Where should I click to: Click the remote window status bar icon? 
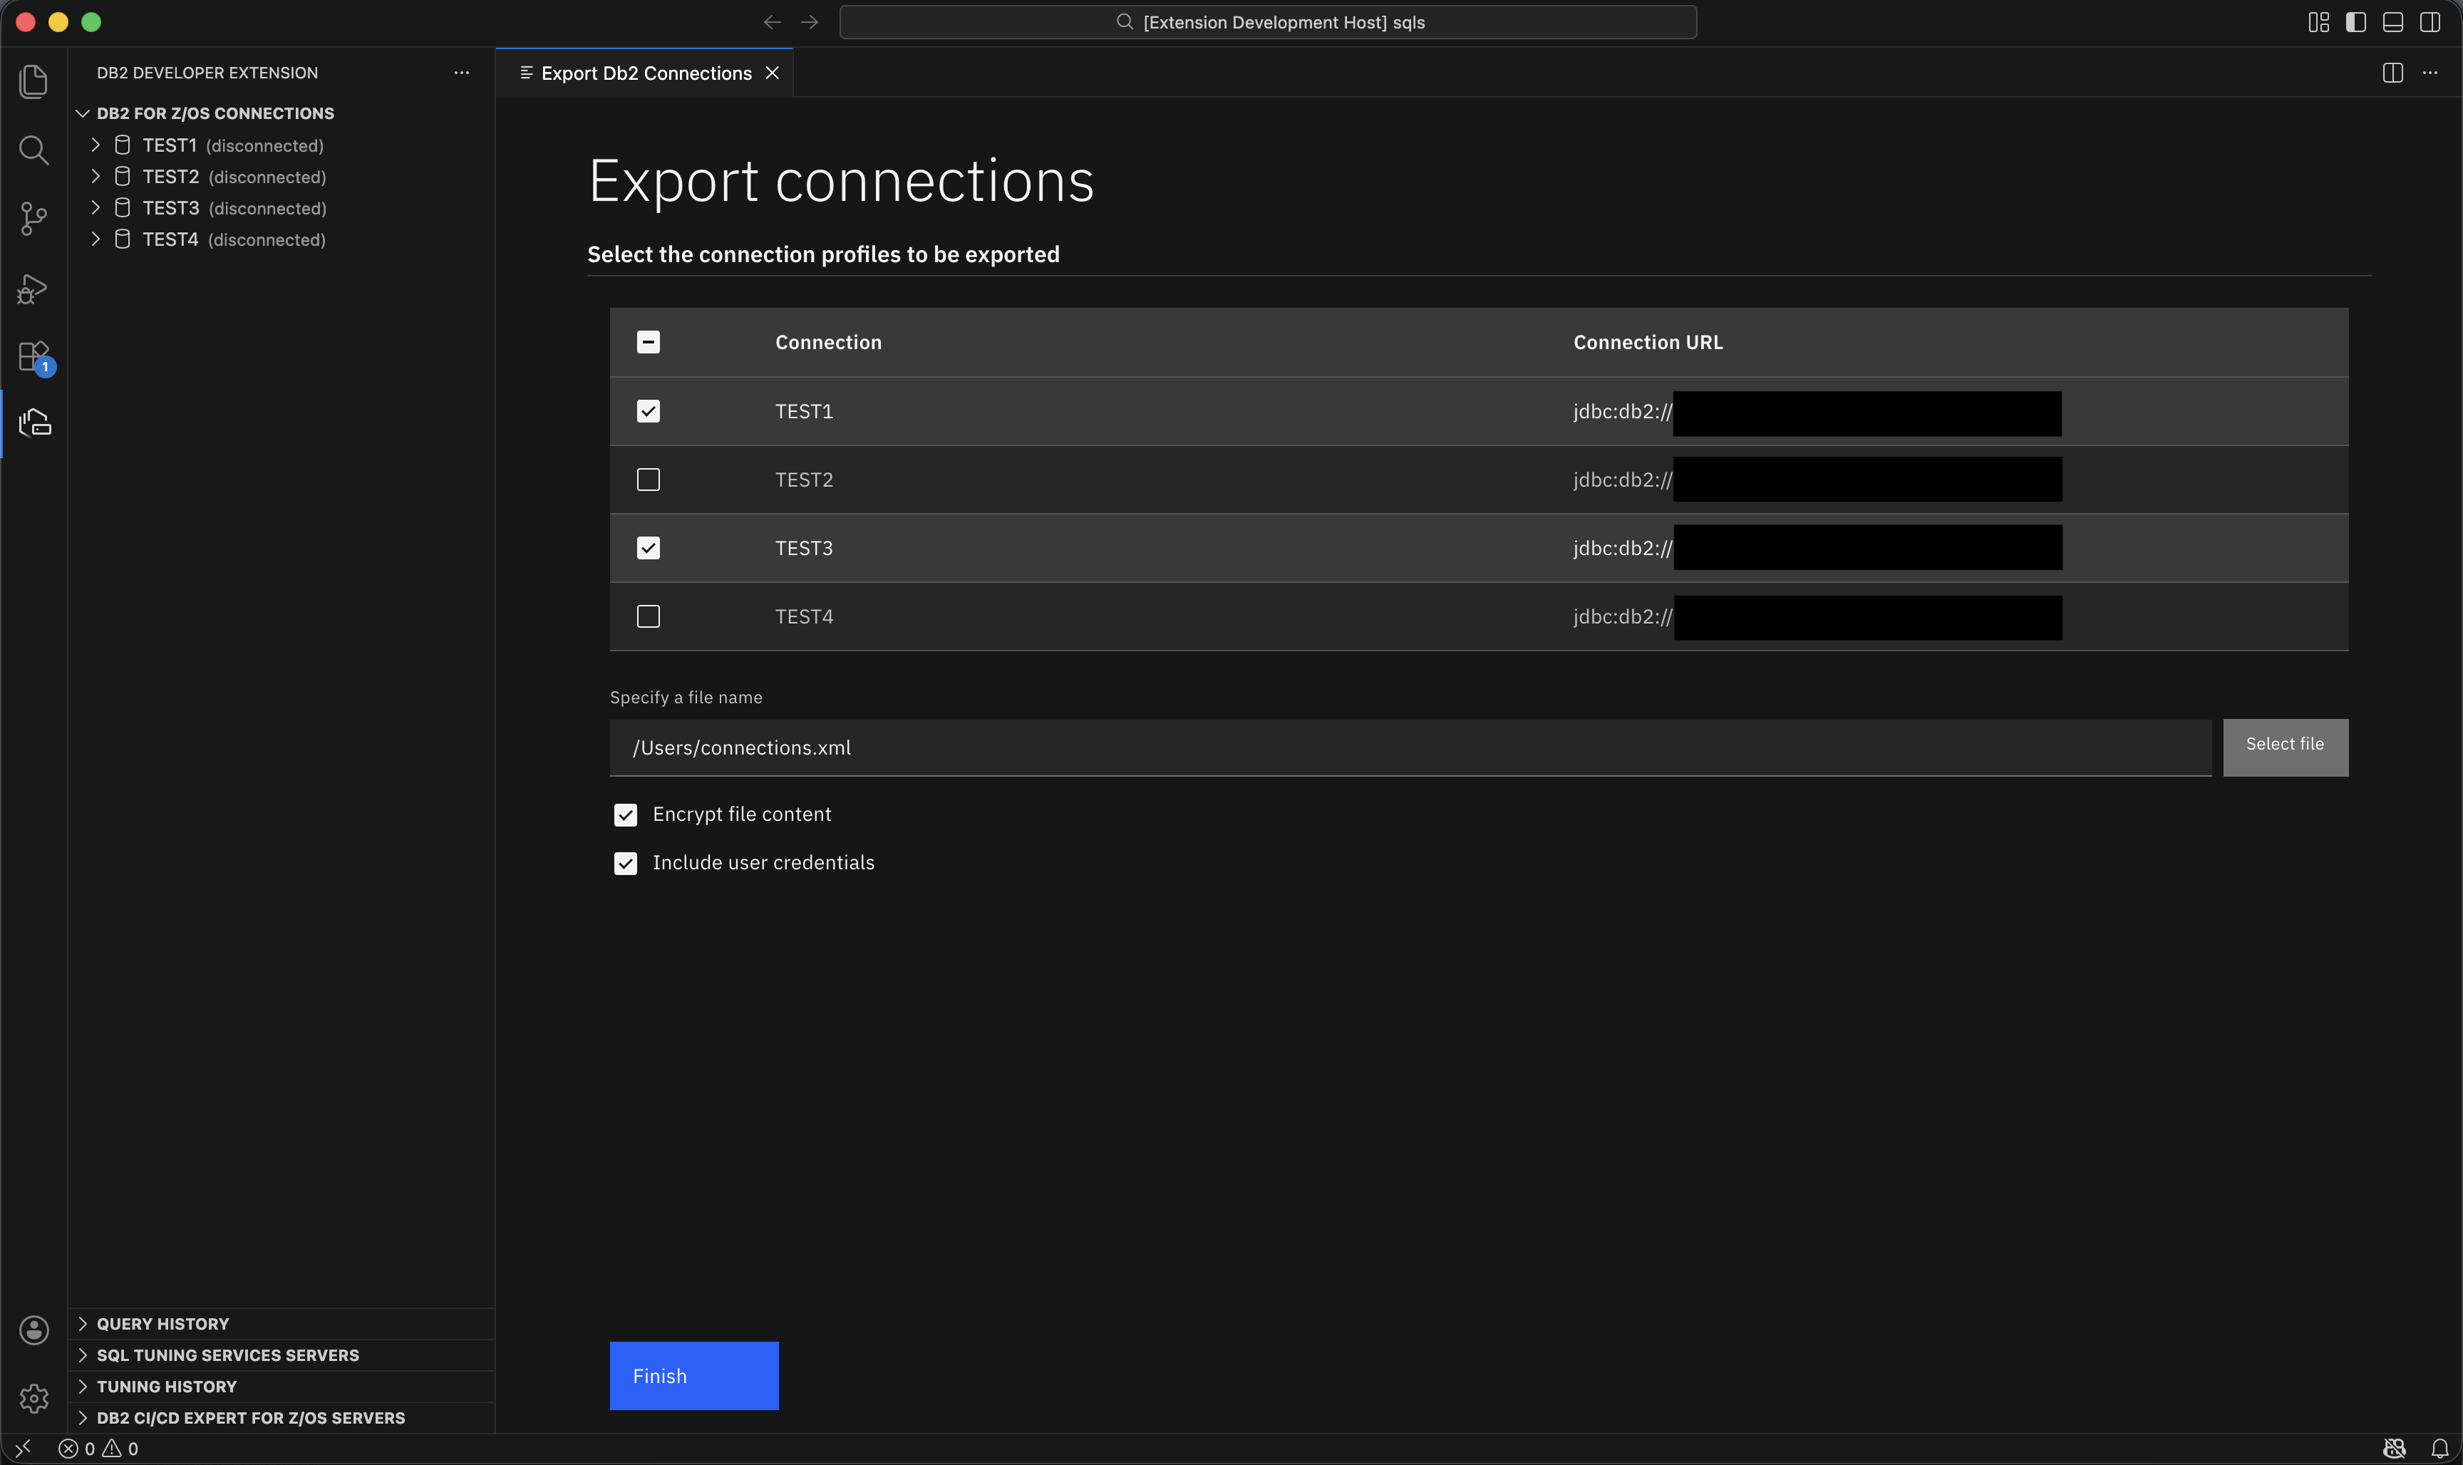[23, 1448]
